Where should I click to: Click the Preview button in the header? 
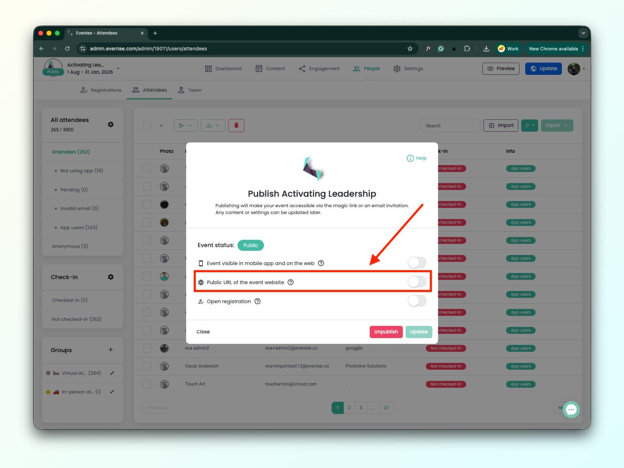coord(501,69)
